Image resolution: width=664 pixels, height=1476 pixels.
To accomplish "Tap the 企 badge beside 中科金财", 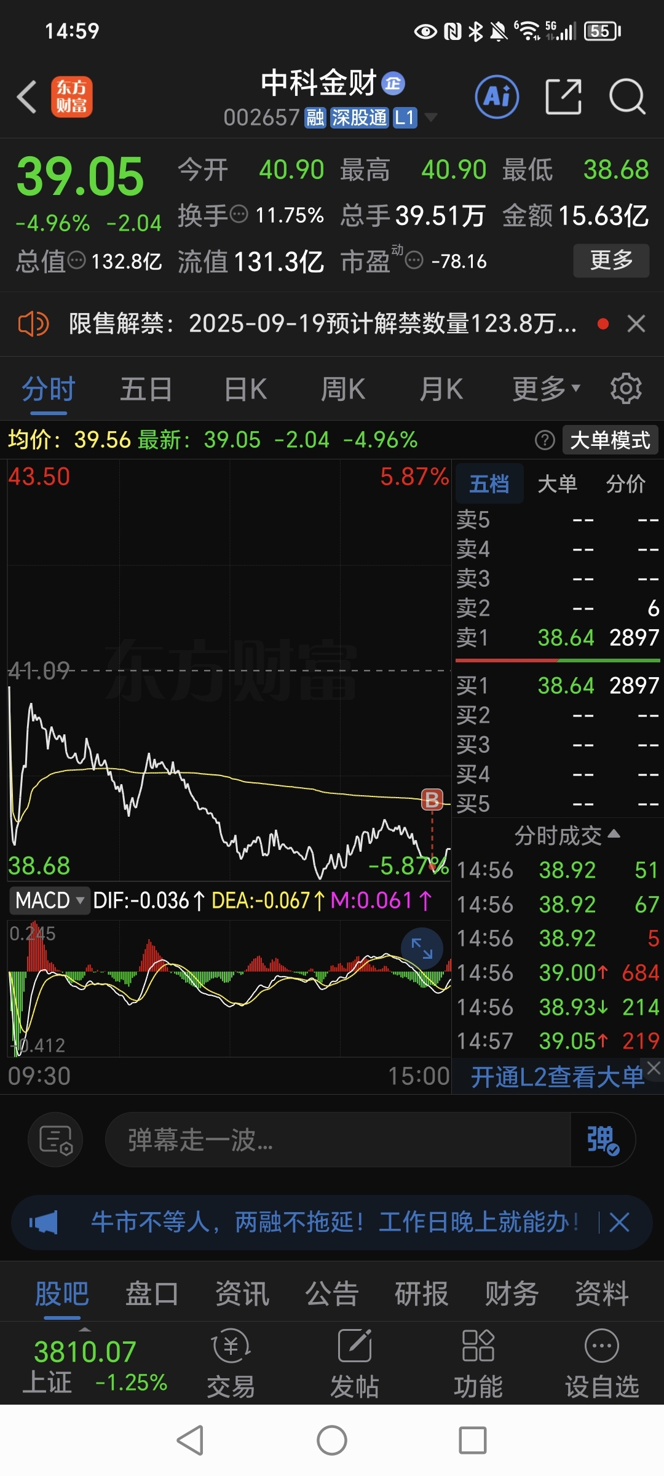I will 393,83.
